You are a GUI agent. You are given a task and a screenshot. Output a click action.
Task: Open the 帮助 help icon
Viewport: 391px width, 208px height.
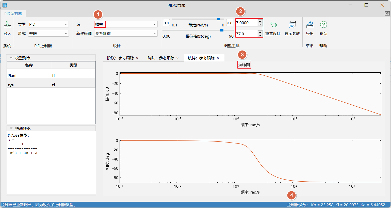coord(323,25)
